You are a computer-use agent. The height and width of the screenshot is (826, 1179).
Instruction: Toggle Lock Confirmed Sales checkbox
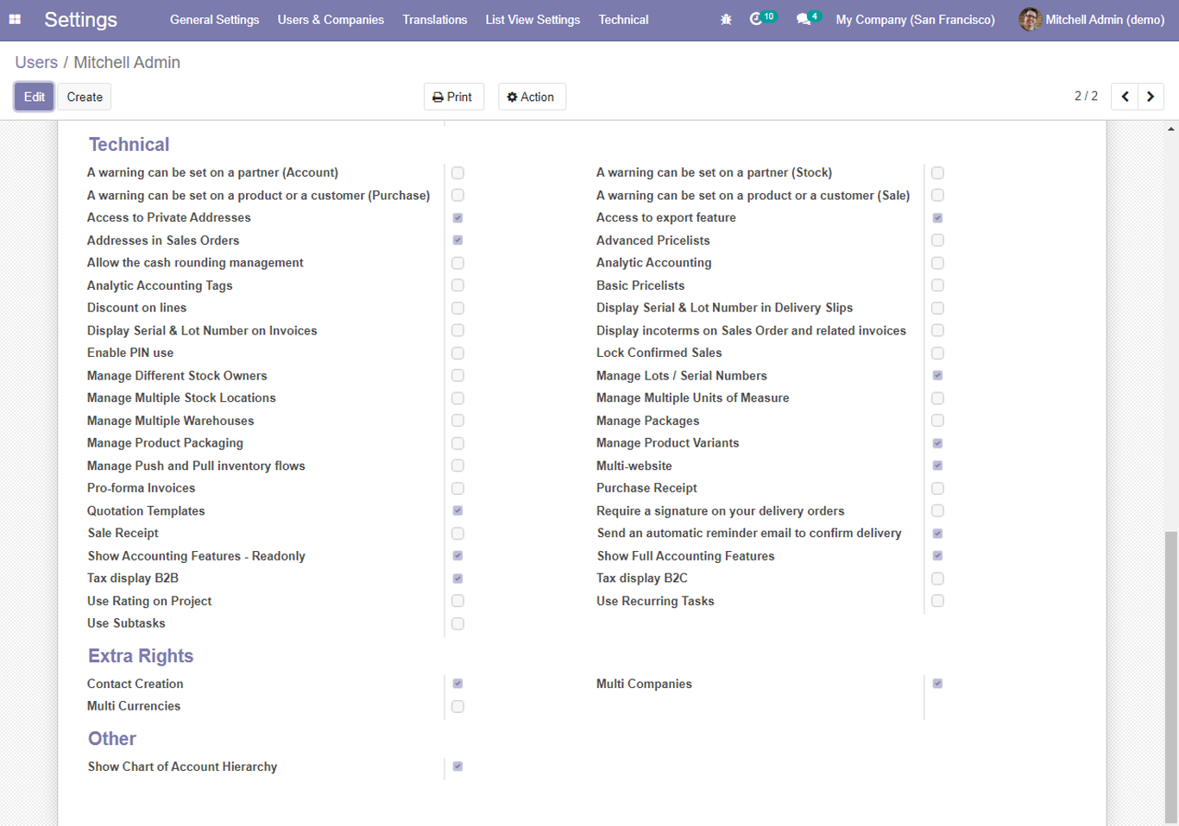coord(937,353)
